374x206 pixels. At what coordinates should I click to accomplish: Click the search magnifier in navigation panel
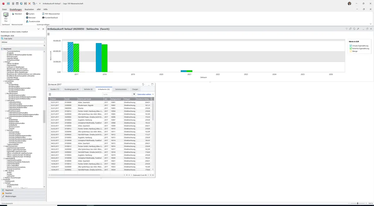pos(45,46)
